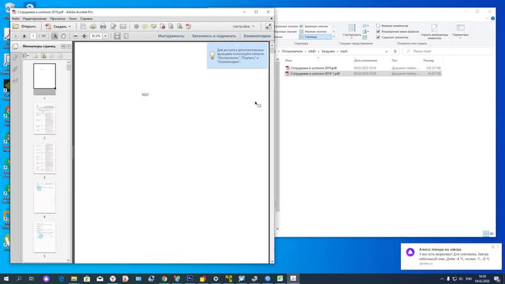
Task: Open the Tools pane tab
Action: pos(171,36)
